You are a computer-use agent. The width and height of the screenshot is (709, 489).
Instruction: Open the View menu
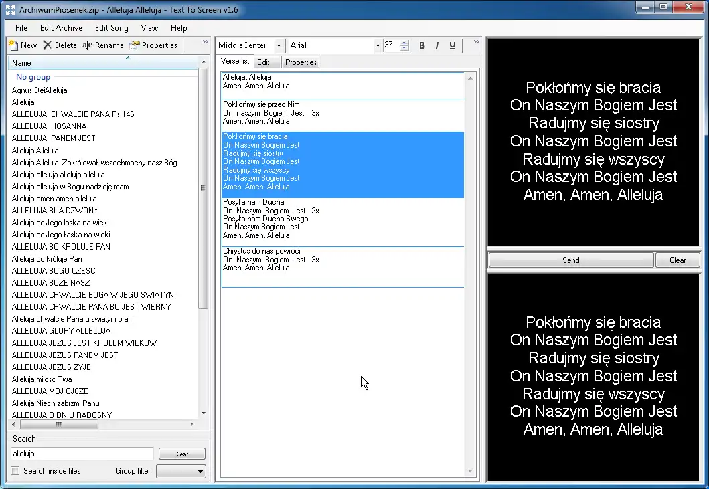[149, 28]
